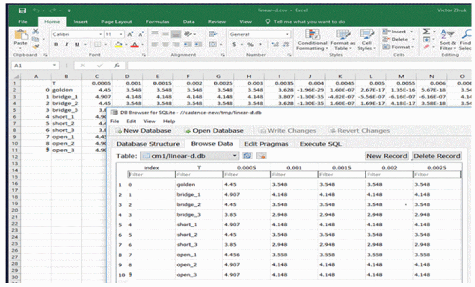Viewport: 475px width, 287px height.
Task: Click the refresh table icon in DB Browser
Action: [x=248, y=156]
